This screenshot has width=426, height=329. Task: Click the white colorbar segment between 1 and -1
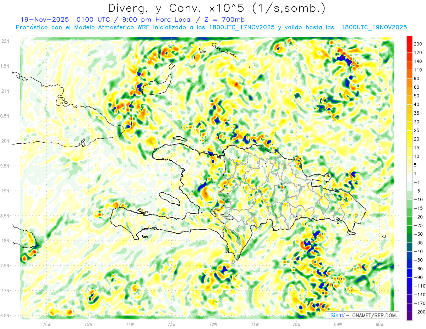click(409, 178)
